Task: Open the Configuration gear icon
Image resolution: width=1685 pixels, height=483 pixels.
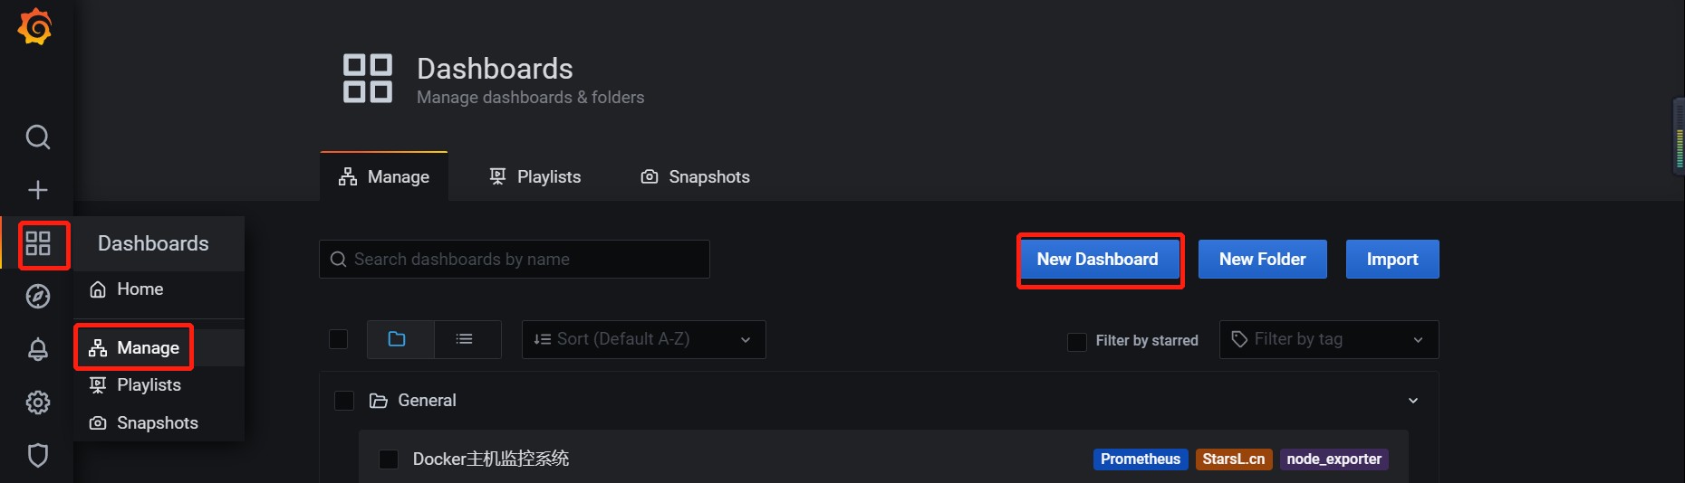Action: point(37,402)
